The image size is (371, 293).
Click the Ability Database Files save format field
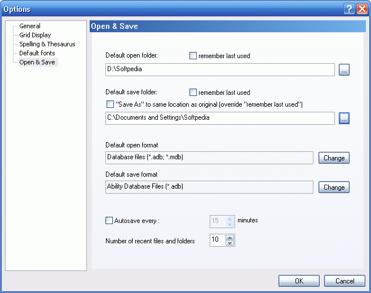click(x=209, y=187)
